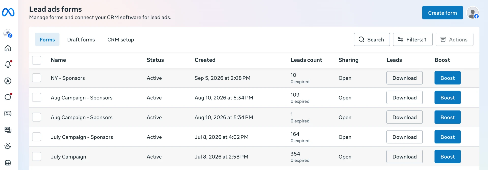488x170 pixels.
Task: Download leads for the 109-lead Aug Campaign
Action: [x=405, y=98]
